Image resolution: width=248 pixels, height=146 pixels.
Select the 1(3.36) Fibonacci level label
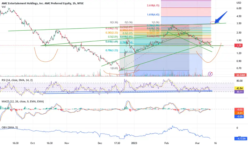155,22
